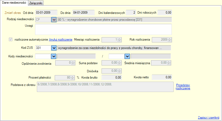Toggle the rozliczone automatycznie checkbox
Viewport: 222px width, 121px height.
tap(11, 40)
